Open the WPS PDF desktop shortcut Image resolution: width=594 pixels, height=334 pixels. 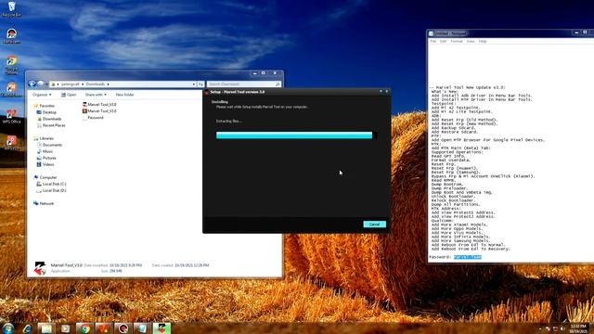[x=11, y=143]
